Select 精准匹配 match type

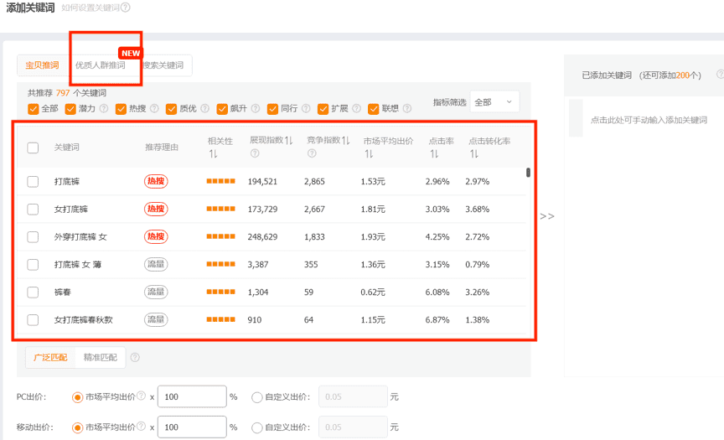tap(101, 357)
